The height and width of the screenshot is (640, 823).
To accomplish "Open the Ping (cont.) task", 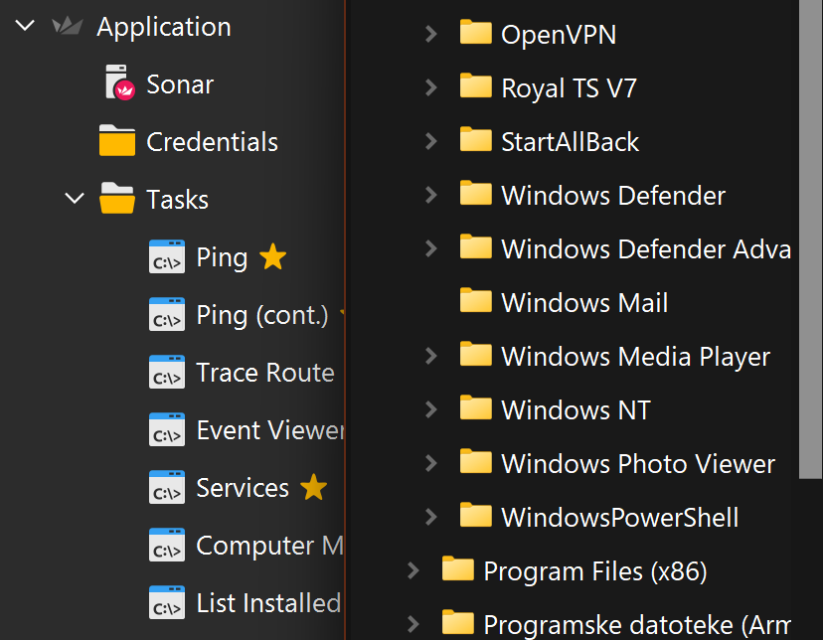I will pos(261,315).
